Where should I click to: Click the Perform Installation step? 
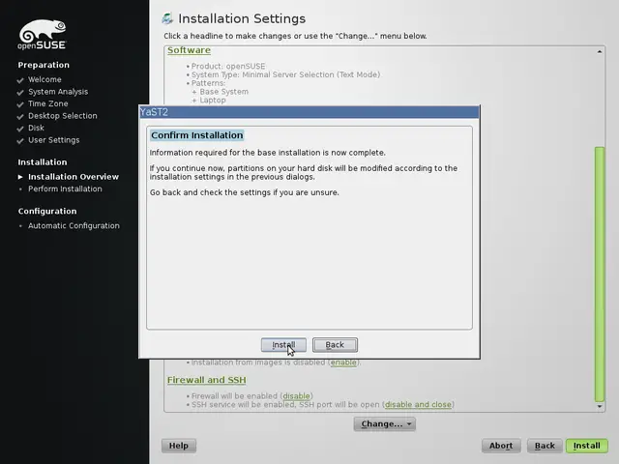65,189
